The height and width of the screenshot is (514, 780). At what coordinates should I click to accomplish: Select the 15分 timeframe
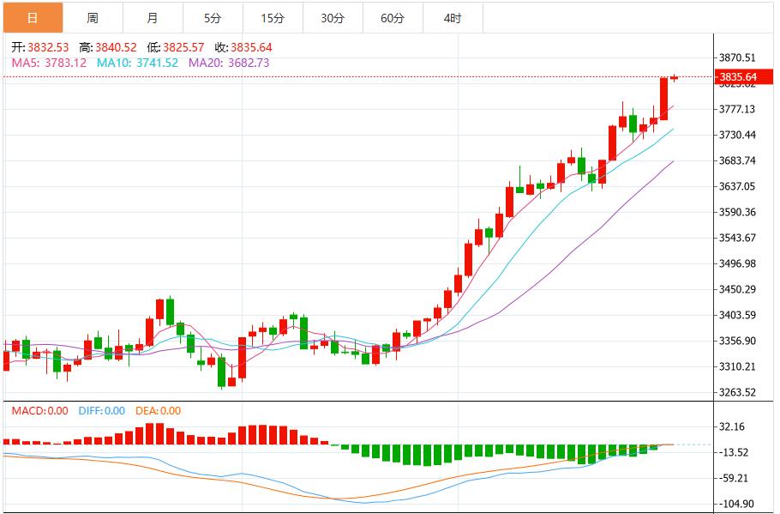(x=274, y=15)
